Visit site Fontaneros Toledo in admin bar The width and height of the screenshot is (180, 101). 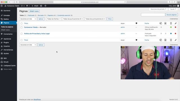pos(12,6)
